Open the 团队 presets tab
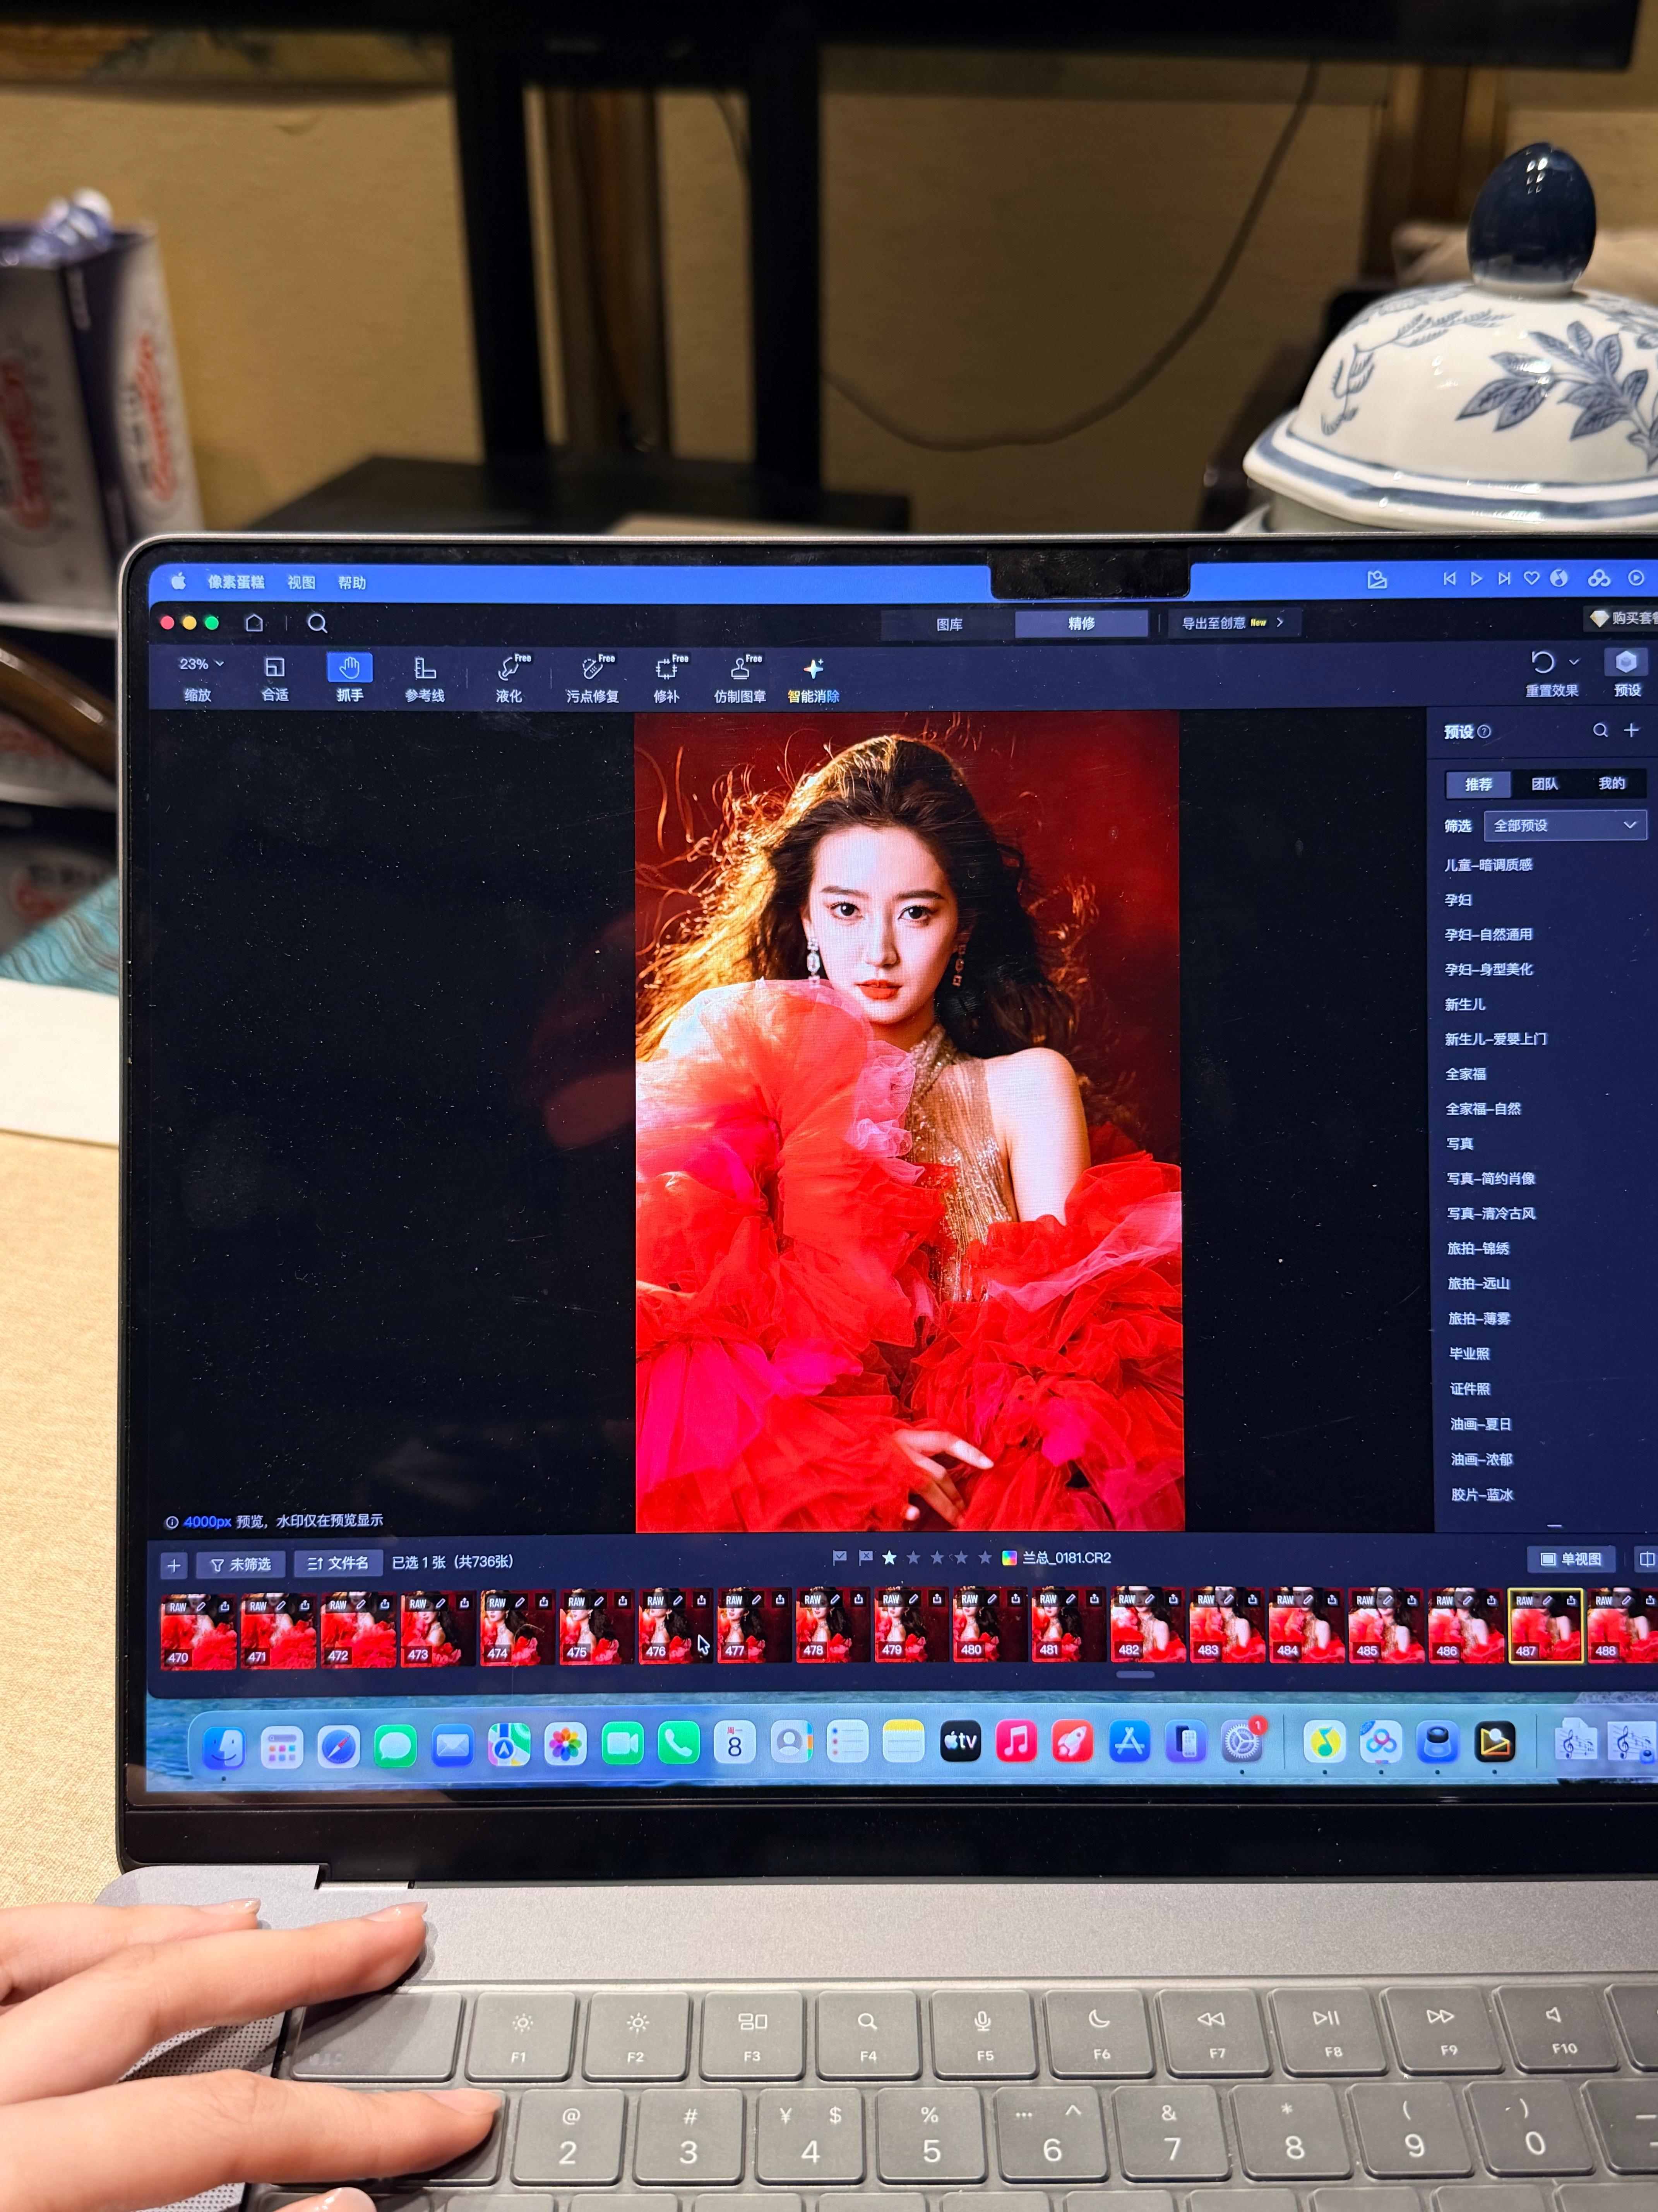The image size is (1658, 2212). [1544, 784]
